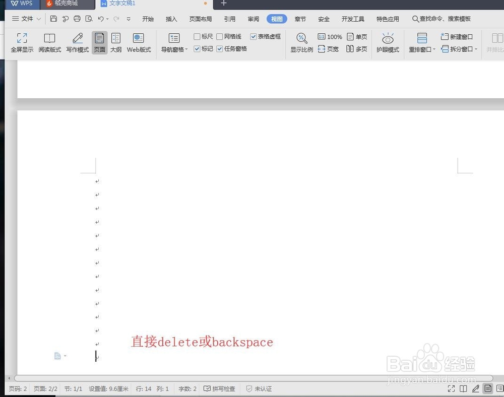
Task: Open the 特色应用 ribbon tab
Action: pyautogui.click(x=388, y=19)
